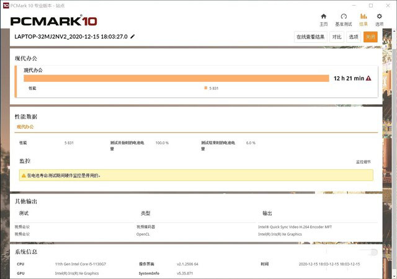Click the 对比 compare button
The image size is (397, 279).
[337, 37]
